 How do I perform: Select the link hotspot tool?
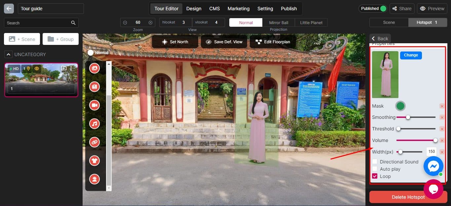pyautogui.click(x=94, y=142)
